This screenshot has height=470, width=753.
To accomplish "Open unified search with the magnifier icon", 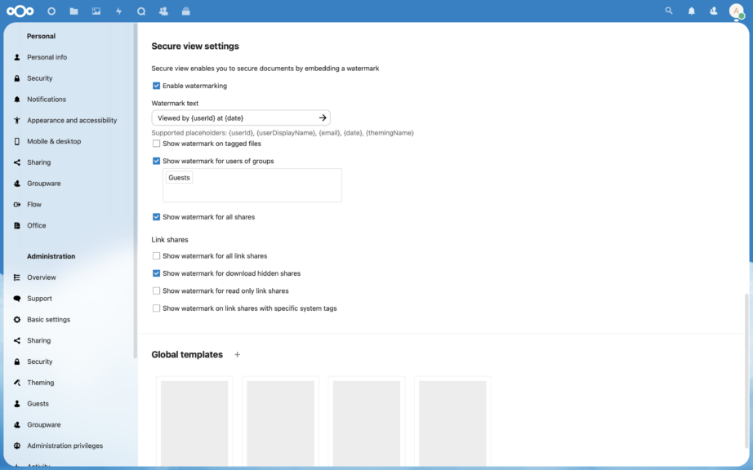I will click(x=668, y=11).
